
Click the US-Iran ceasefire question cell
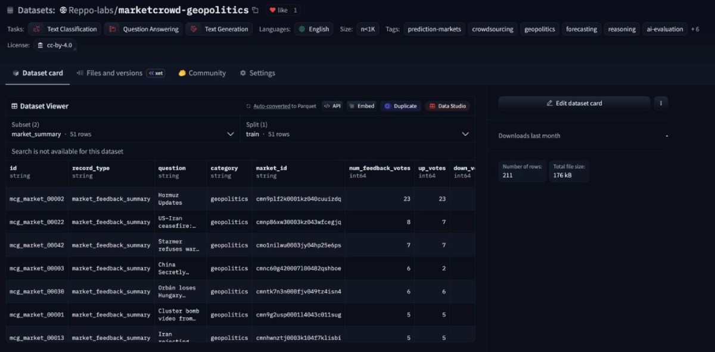pos(181,222)
